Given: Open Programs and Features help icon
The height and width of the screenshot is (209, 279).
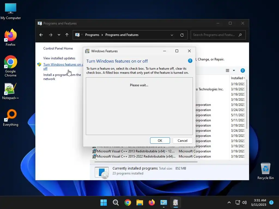Looking at the screenshot, I should [242, 70].
